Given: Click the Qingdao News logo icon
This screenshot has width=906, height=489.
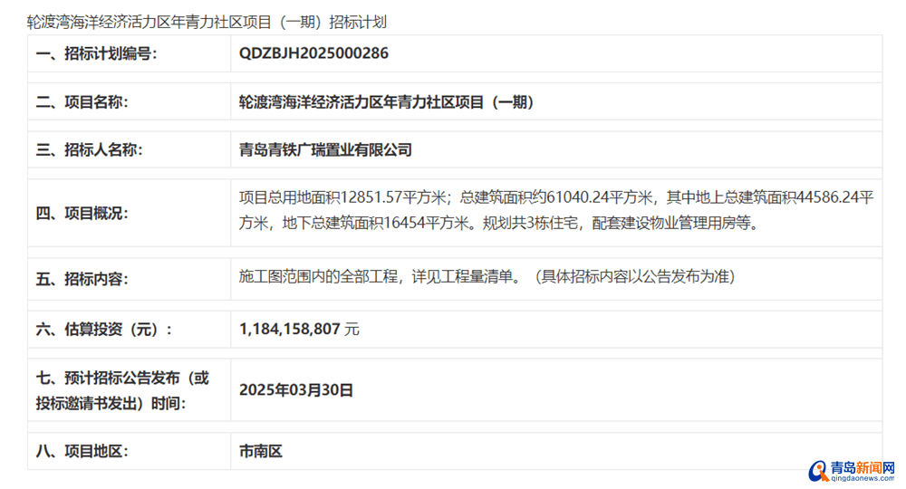Looking at the screenshot, I should (x=819, y=472).
